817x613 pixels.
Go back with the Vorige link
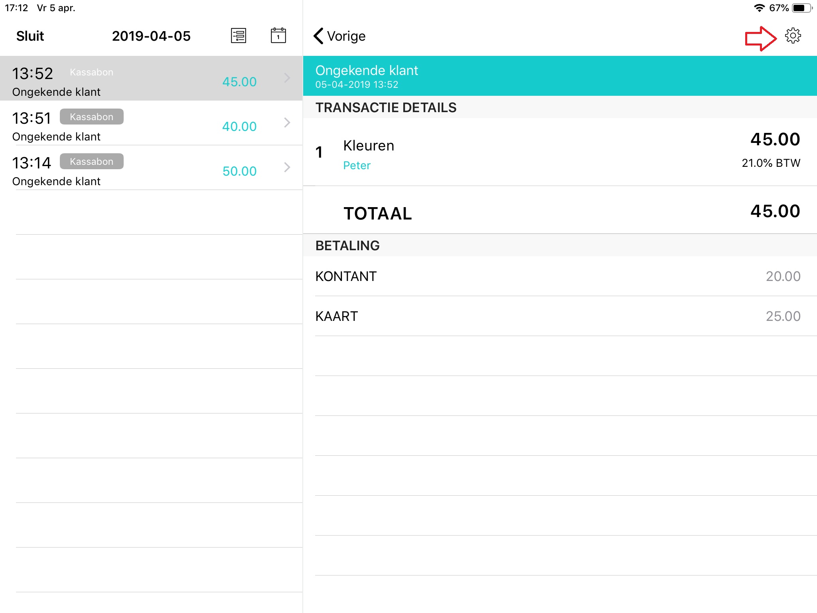click(x=346, y=36)
